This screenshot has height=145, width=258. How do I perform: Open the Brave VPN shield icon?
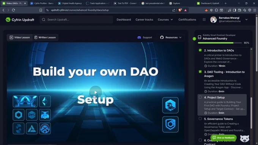(x=250, y=10)
